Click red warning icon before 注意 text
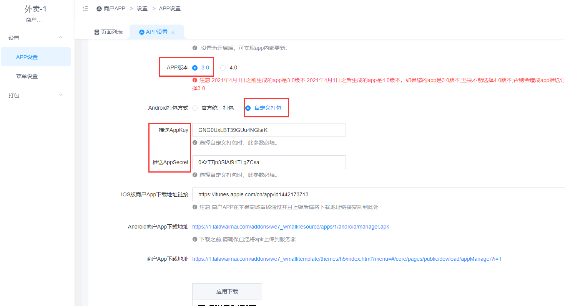565x306 pixels. pyautogui.click(x=195, y=80)
